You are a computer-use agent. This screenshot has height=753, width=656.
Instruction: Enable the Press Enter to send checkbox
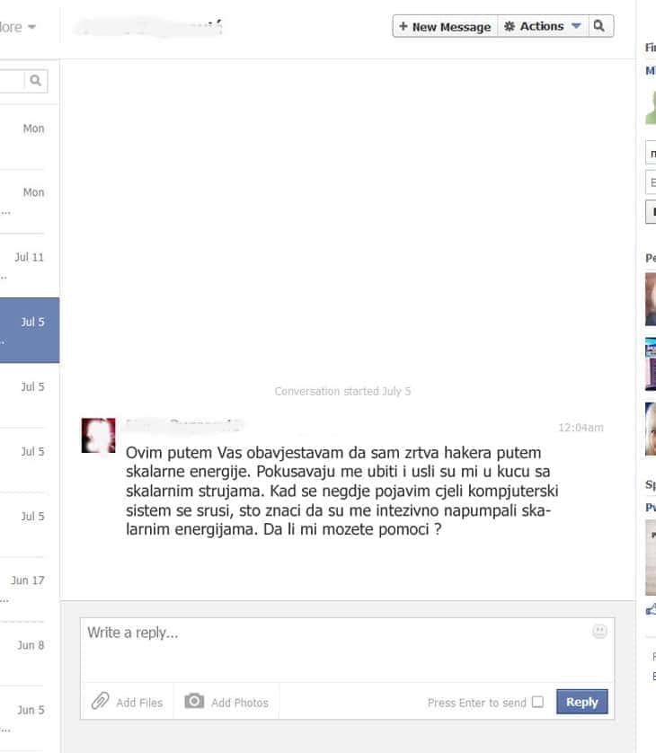(538, 702)
